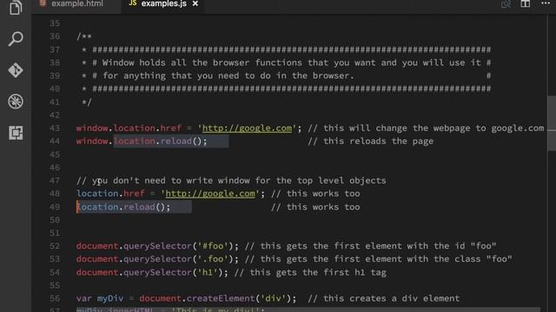The image size is (556, 312).
Task: Click querySelector('.foo') on line 53
Action: click(x=178, y=259)
